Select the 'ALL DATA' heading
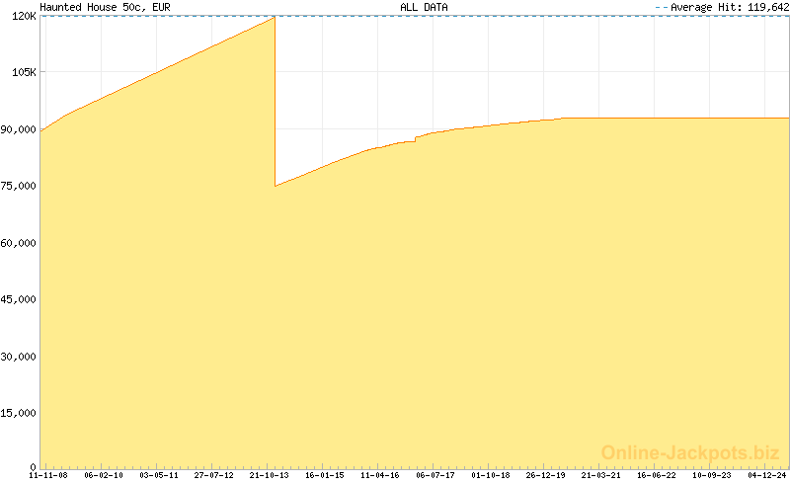Viewport: 790px width, 484px height. pyautogui.click(x=424, y=7)
